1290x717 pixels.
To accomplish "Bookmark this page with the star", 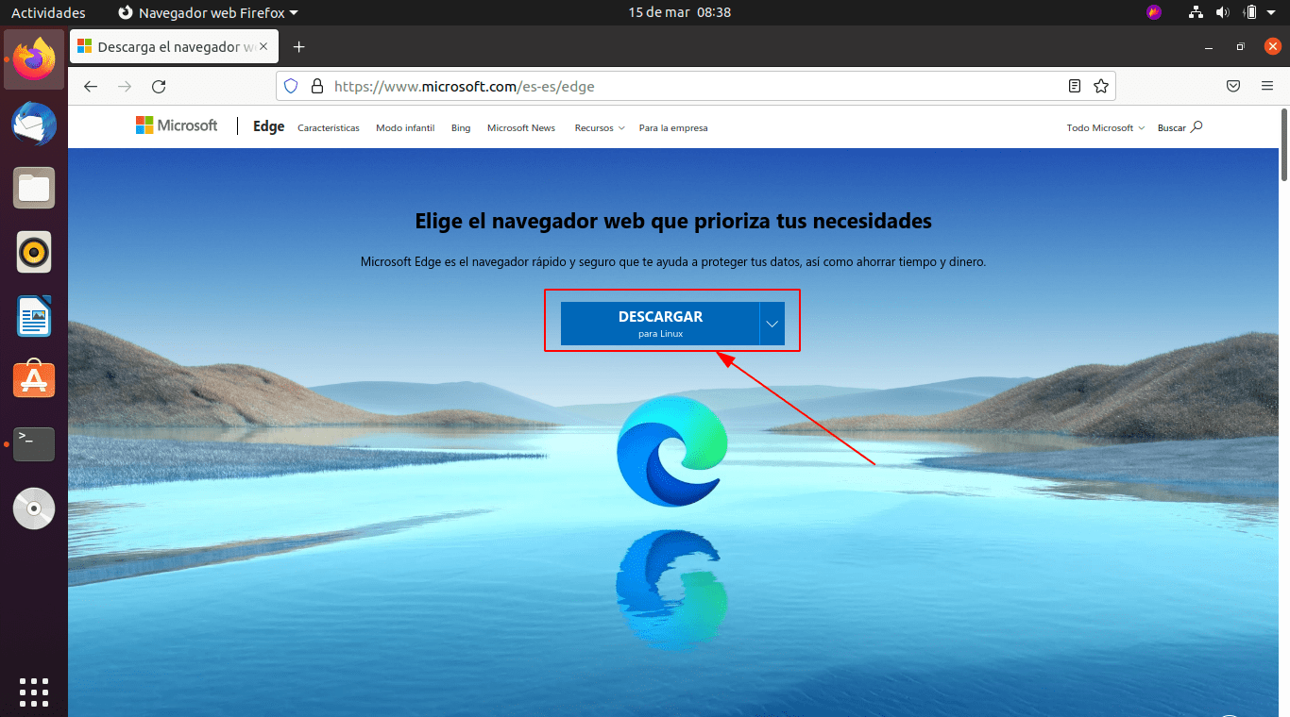I will click(1101, 85).
